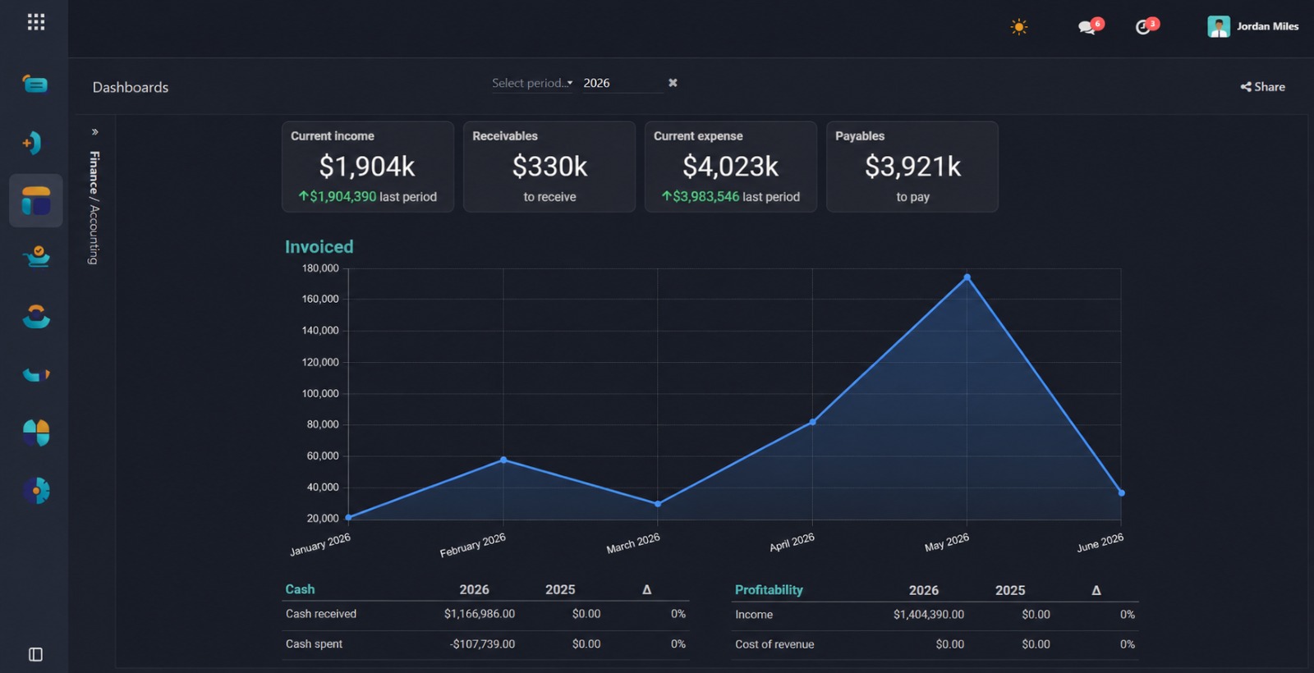
Task: Click the May 2026 peak data point
Action: (967, 277)
